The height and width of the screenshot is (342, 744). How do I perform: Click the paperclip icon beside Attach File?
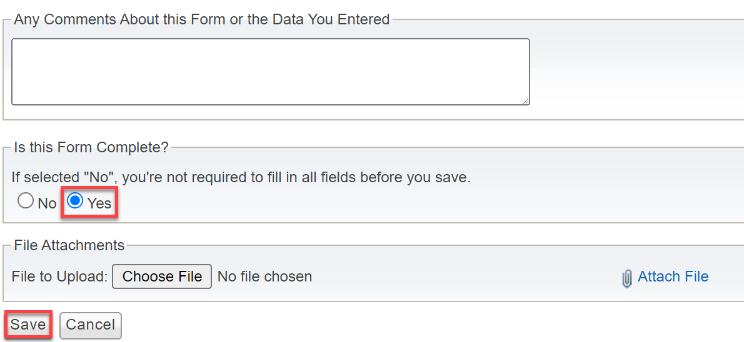tap(627, 278)
